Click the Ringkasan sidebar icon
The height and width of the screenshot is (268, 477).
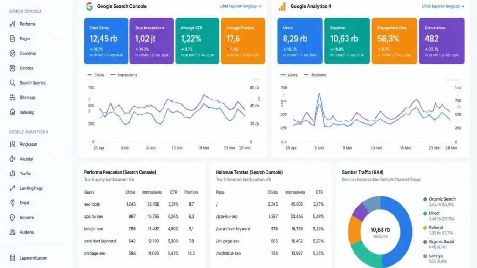tap(13, 144)
